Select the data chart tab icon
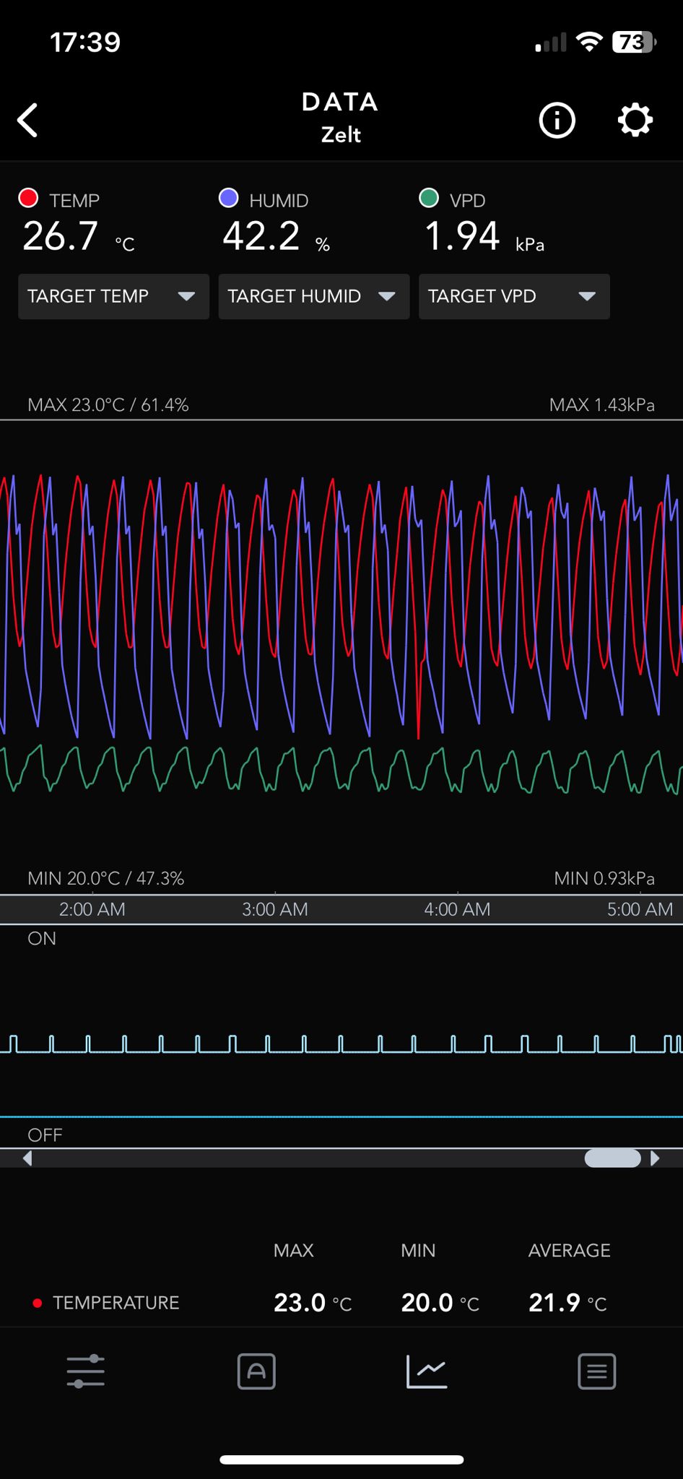Screen dimensions: 683x1479 [x=427, y=1371]
